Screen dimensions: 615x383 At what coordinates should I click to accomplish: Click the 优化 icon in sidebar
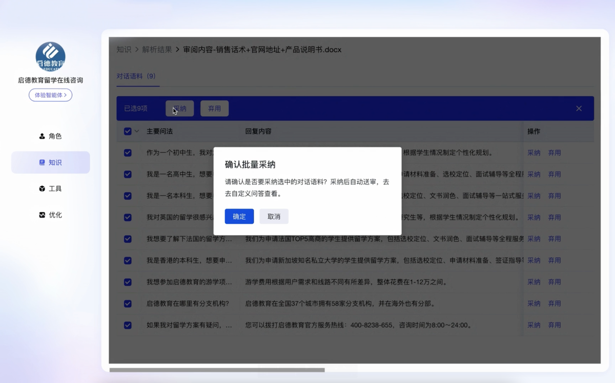point(42,215)
